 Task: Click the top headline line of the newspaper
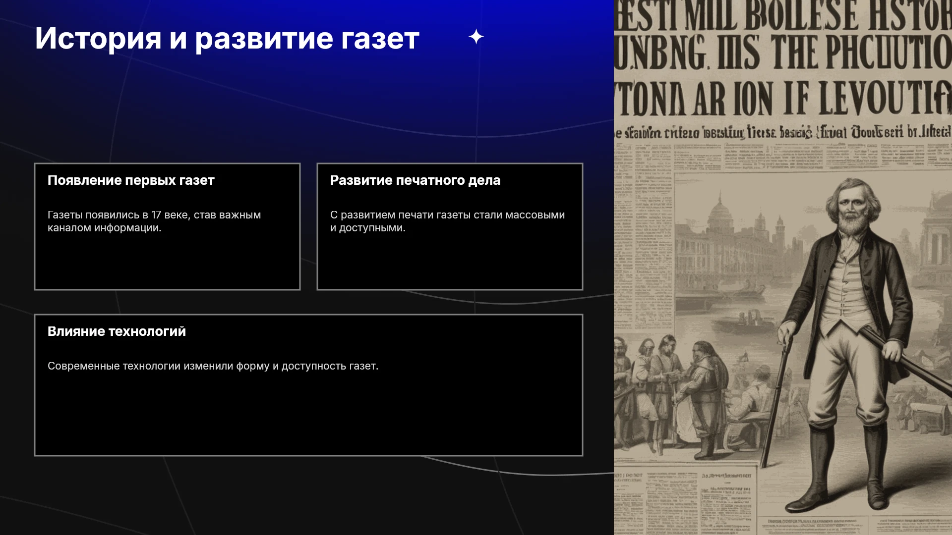tap(783, 15)
